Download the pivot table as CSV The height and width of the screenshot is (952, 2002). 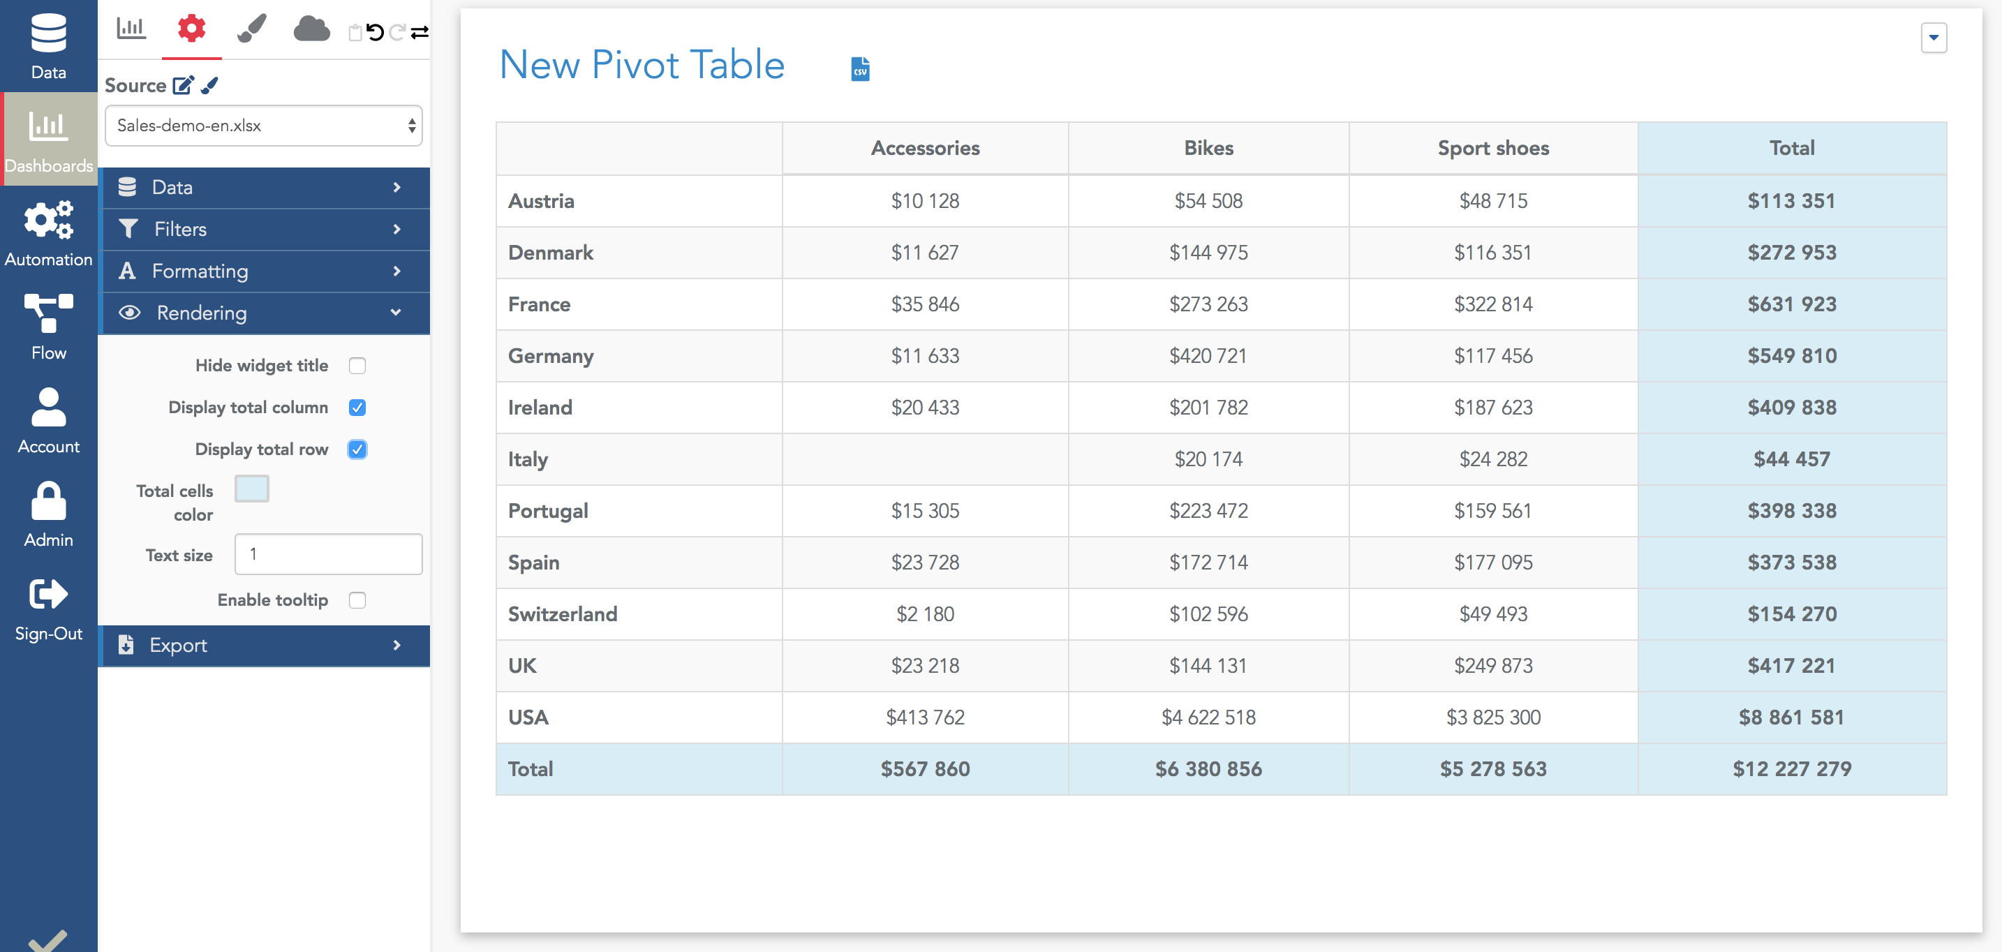point(860,68)
